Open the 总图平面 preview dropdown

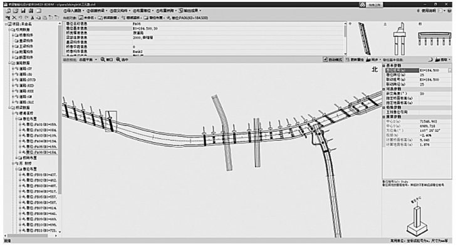tap(96, 60)
